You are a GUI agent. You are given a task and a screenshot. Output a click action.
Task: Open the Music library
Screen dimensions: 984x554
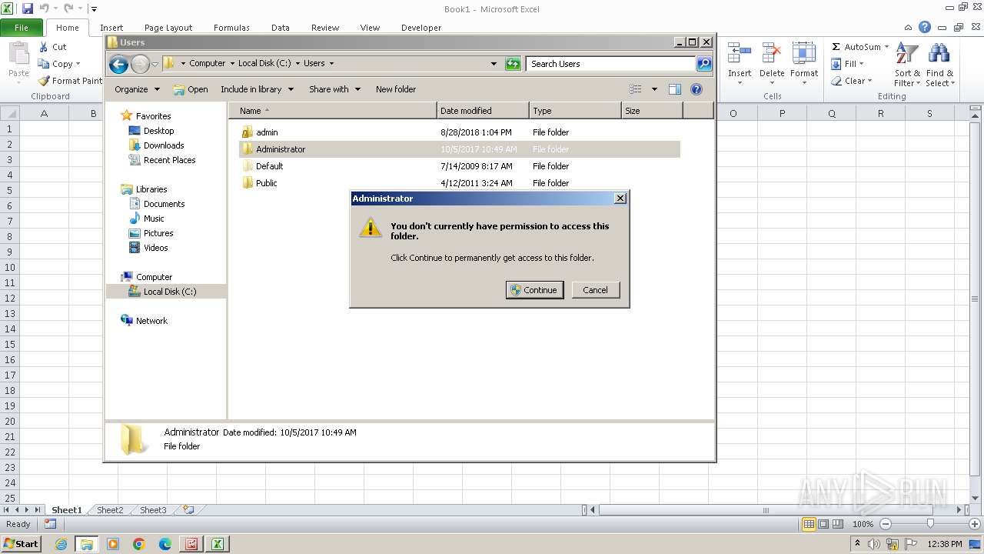(x=154, y=219)
